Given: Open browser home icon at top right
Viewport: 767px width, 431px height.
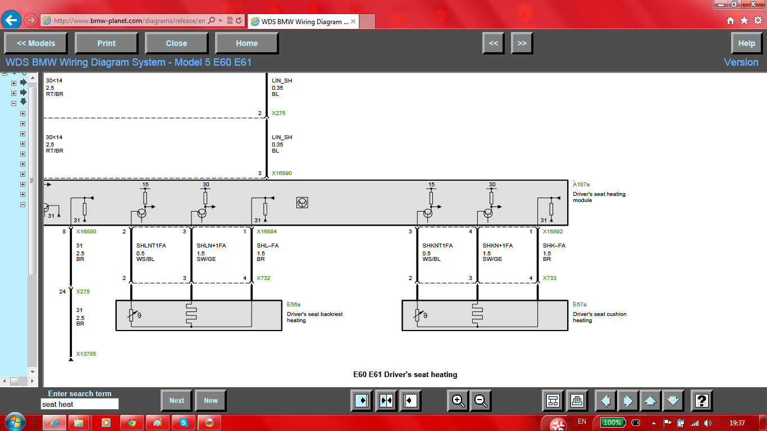Looking at the screenshot, I should click(x=731, y=21).
